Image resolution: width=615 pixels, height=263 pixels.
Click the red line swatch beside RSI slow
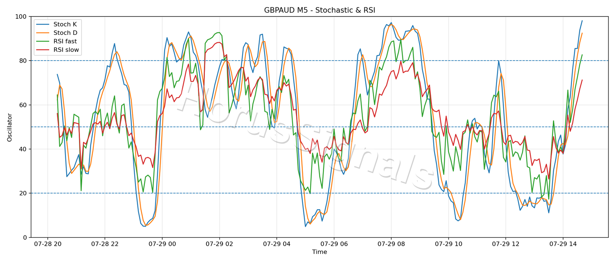[43, 50]
